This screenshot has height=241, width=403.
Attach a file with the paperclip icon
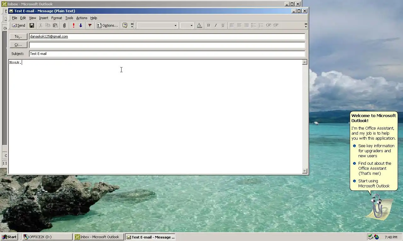pyautogui.click(x=64, y=25)
